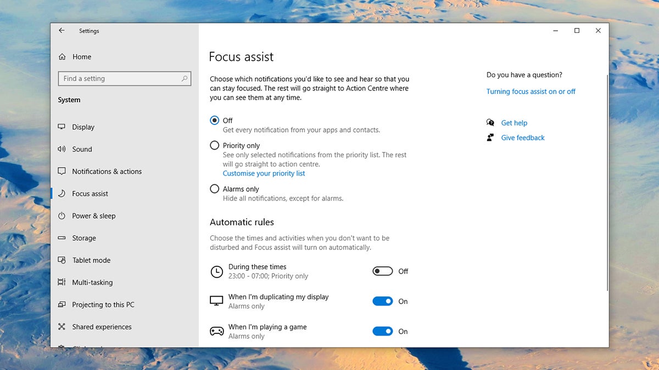Click the back arrow in Settings

pos(62,31)
